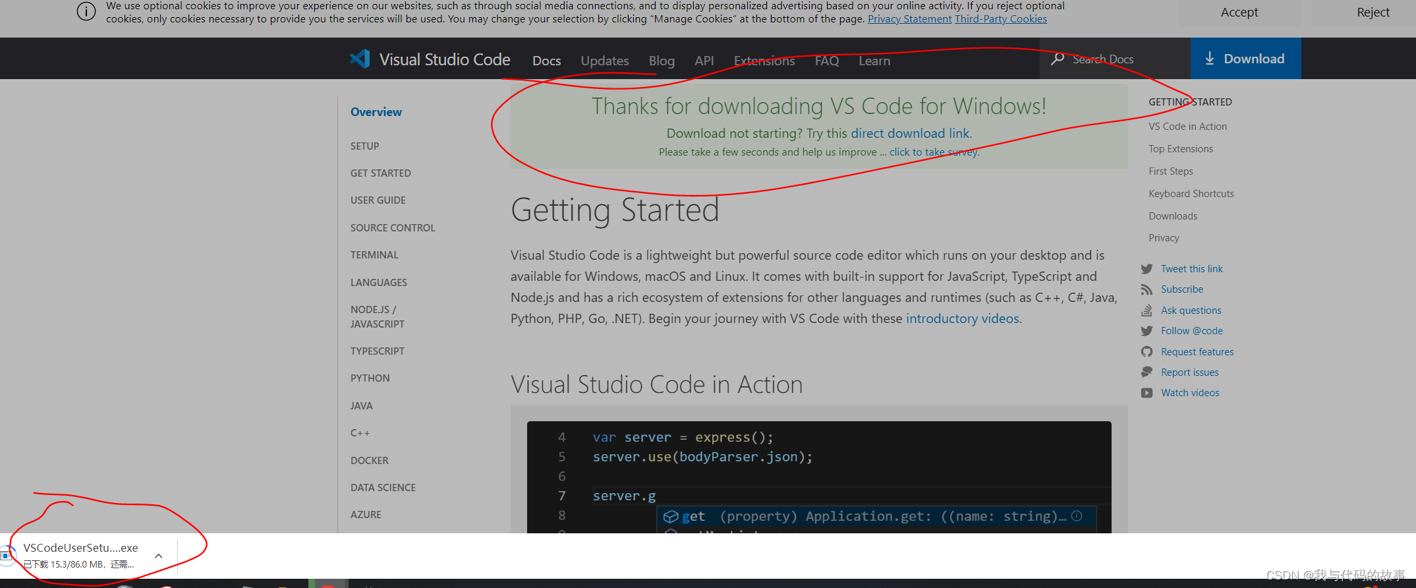Open the Privacy Statement link
Screen dimensions: 1416x588
910,18
